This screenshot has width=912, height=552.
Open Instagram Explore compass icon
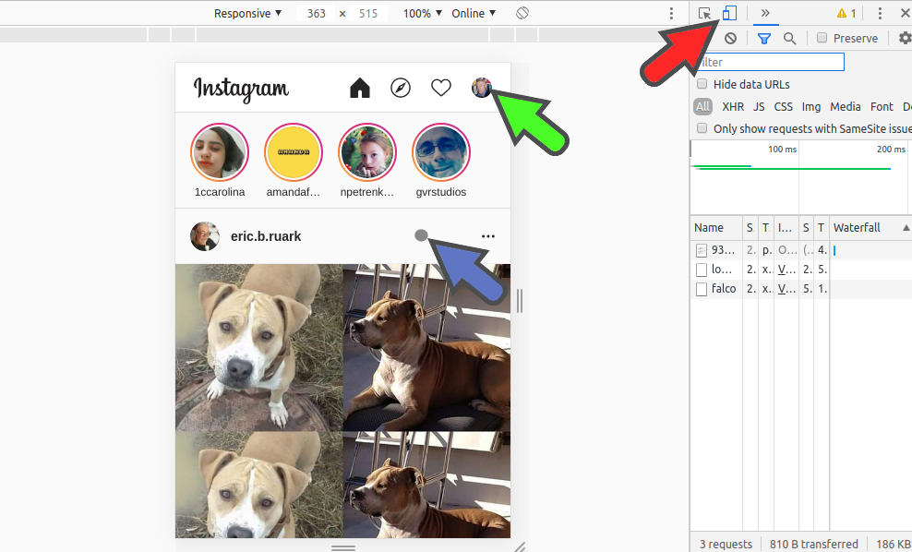pyautogui.click(x=401, y=88)
